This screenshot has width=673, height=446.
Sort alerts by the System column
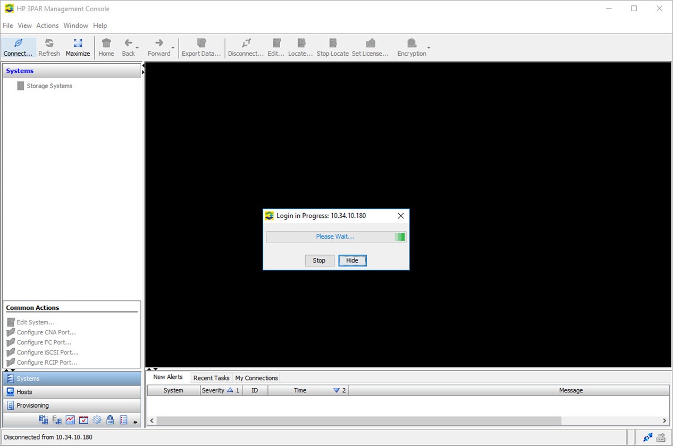[173, 390]
